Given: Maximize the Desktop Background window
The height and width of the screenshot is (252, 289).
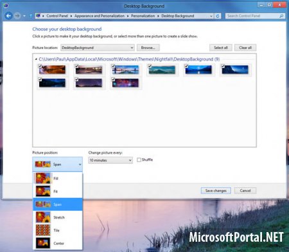Looking at the screenshot, I should tap(269, 4).
